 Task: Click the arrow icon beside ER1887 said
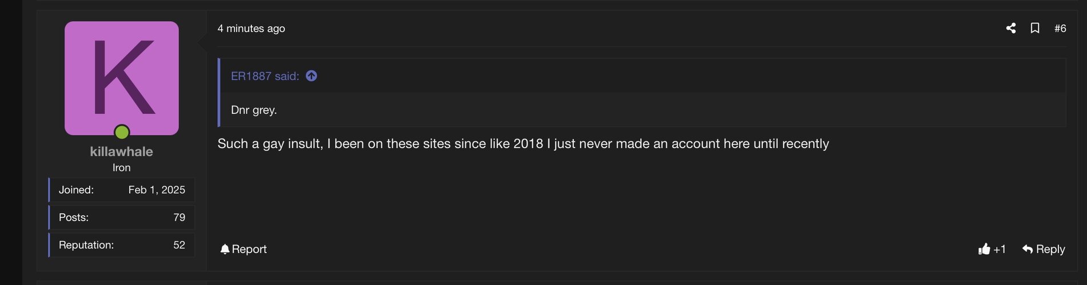[x=311, y=76]
